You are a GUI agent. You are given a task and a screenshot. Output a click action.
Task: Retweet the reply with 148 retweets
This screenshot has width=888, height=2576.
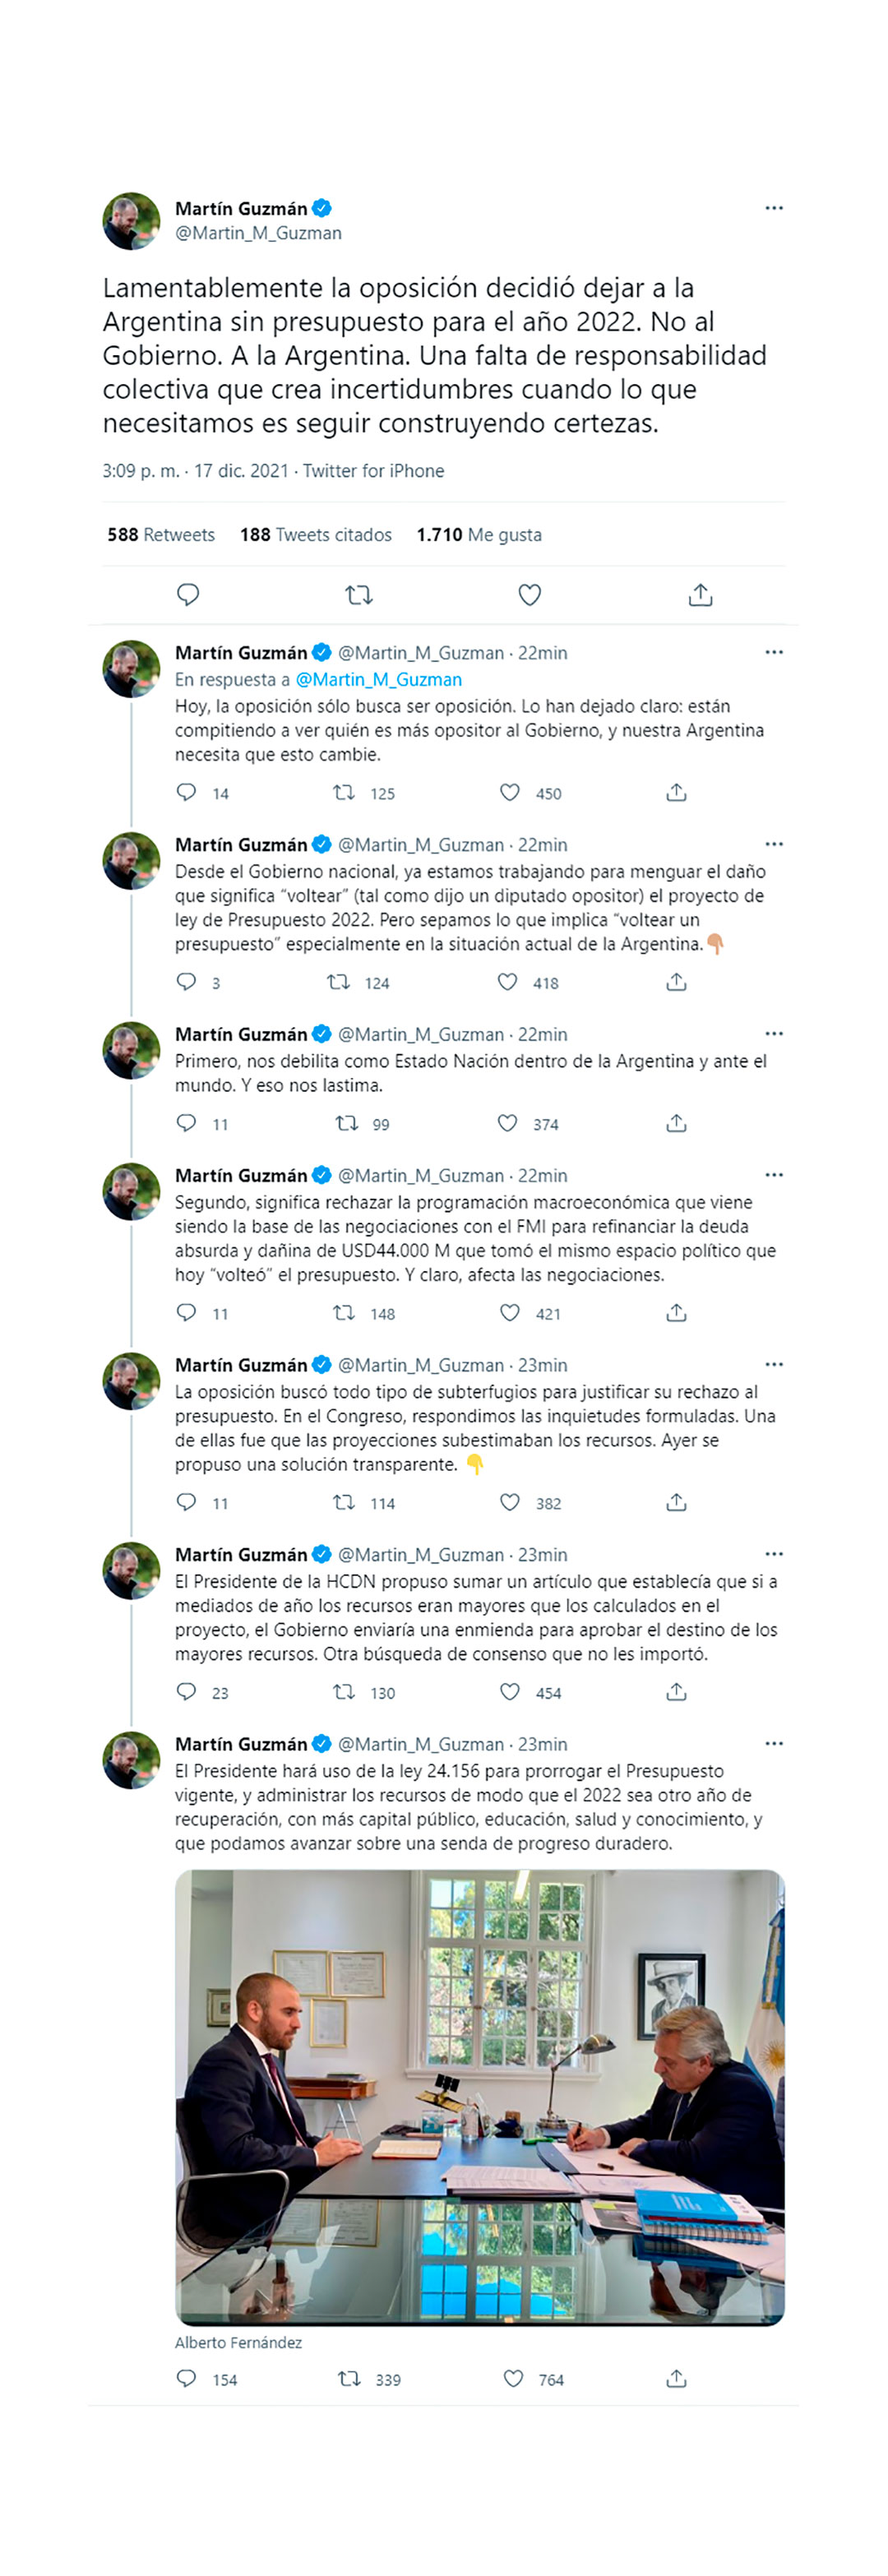[x=344, y=1313]
